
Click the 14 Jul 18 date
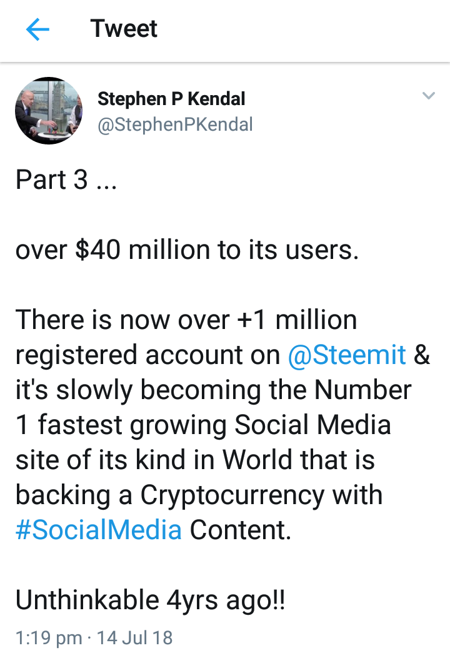coord(134,638)
